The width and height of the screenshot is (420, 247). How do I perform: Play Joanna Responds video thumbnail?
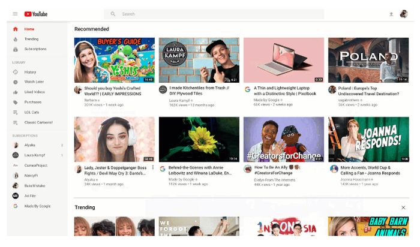[x=368, y=140]
